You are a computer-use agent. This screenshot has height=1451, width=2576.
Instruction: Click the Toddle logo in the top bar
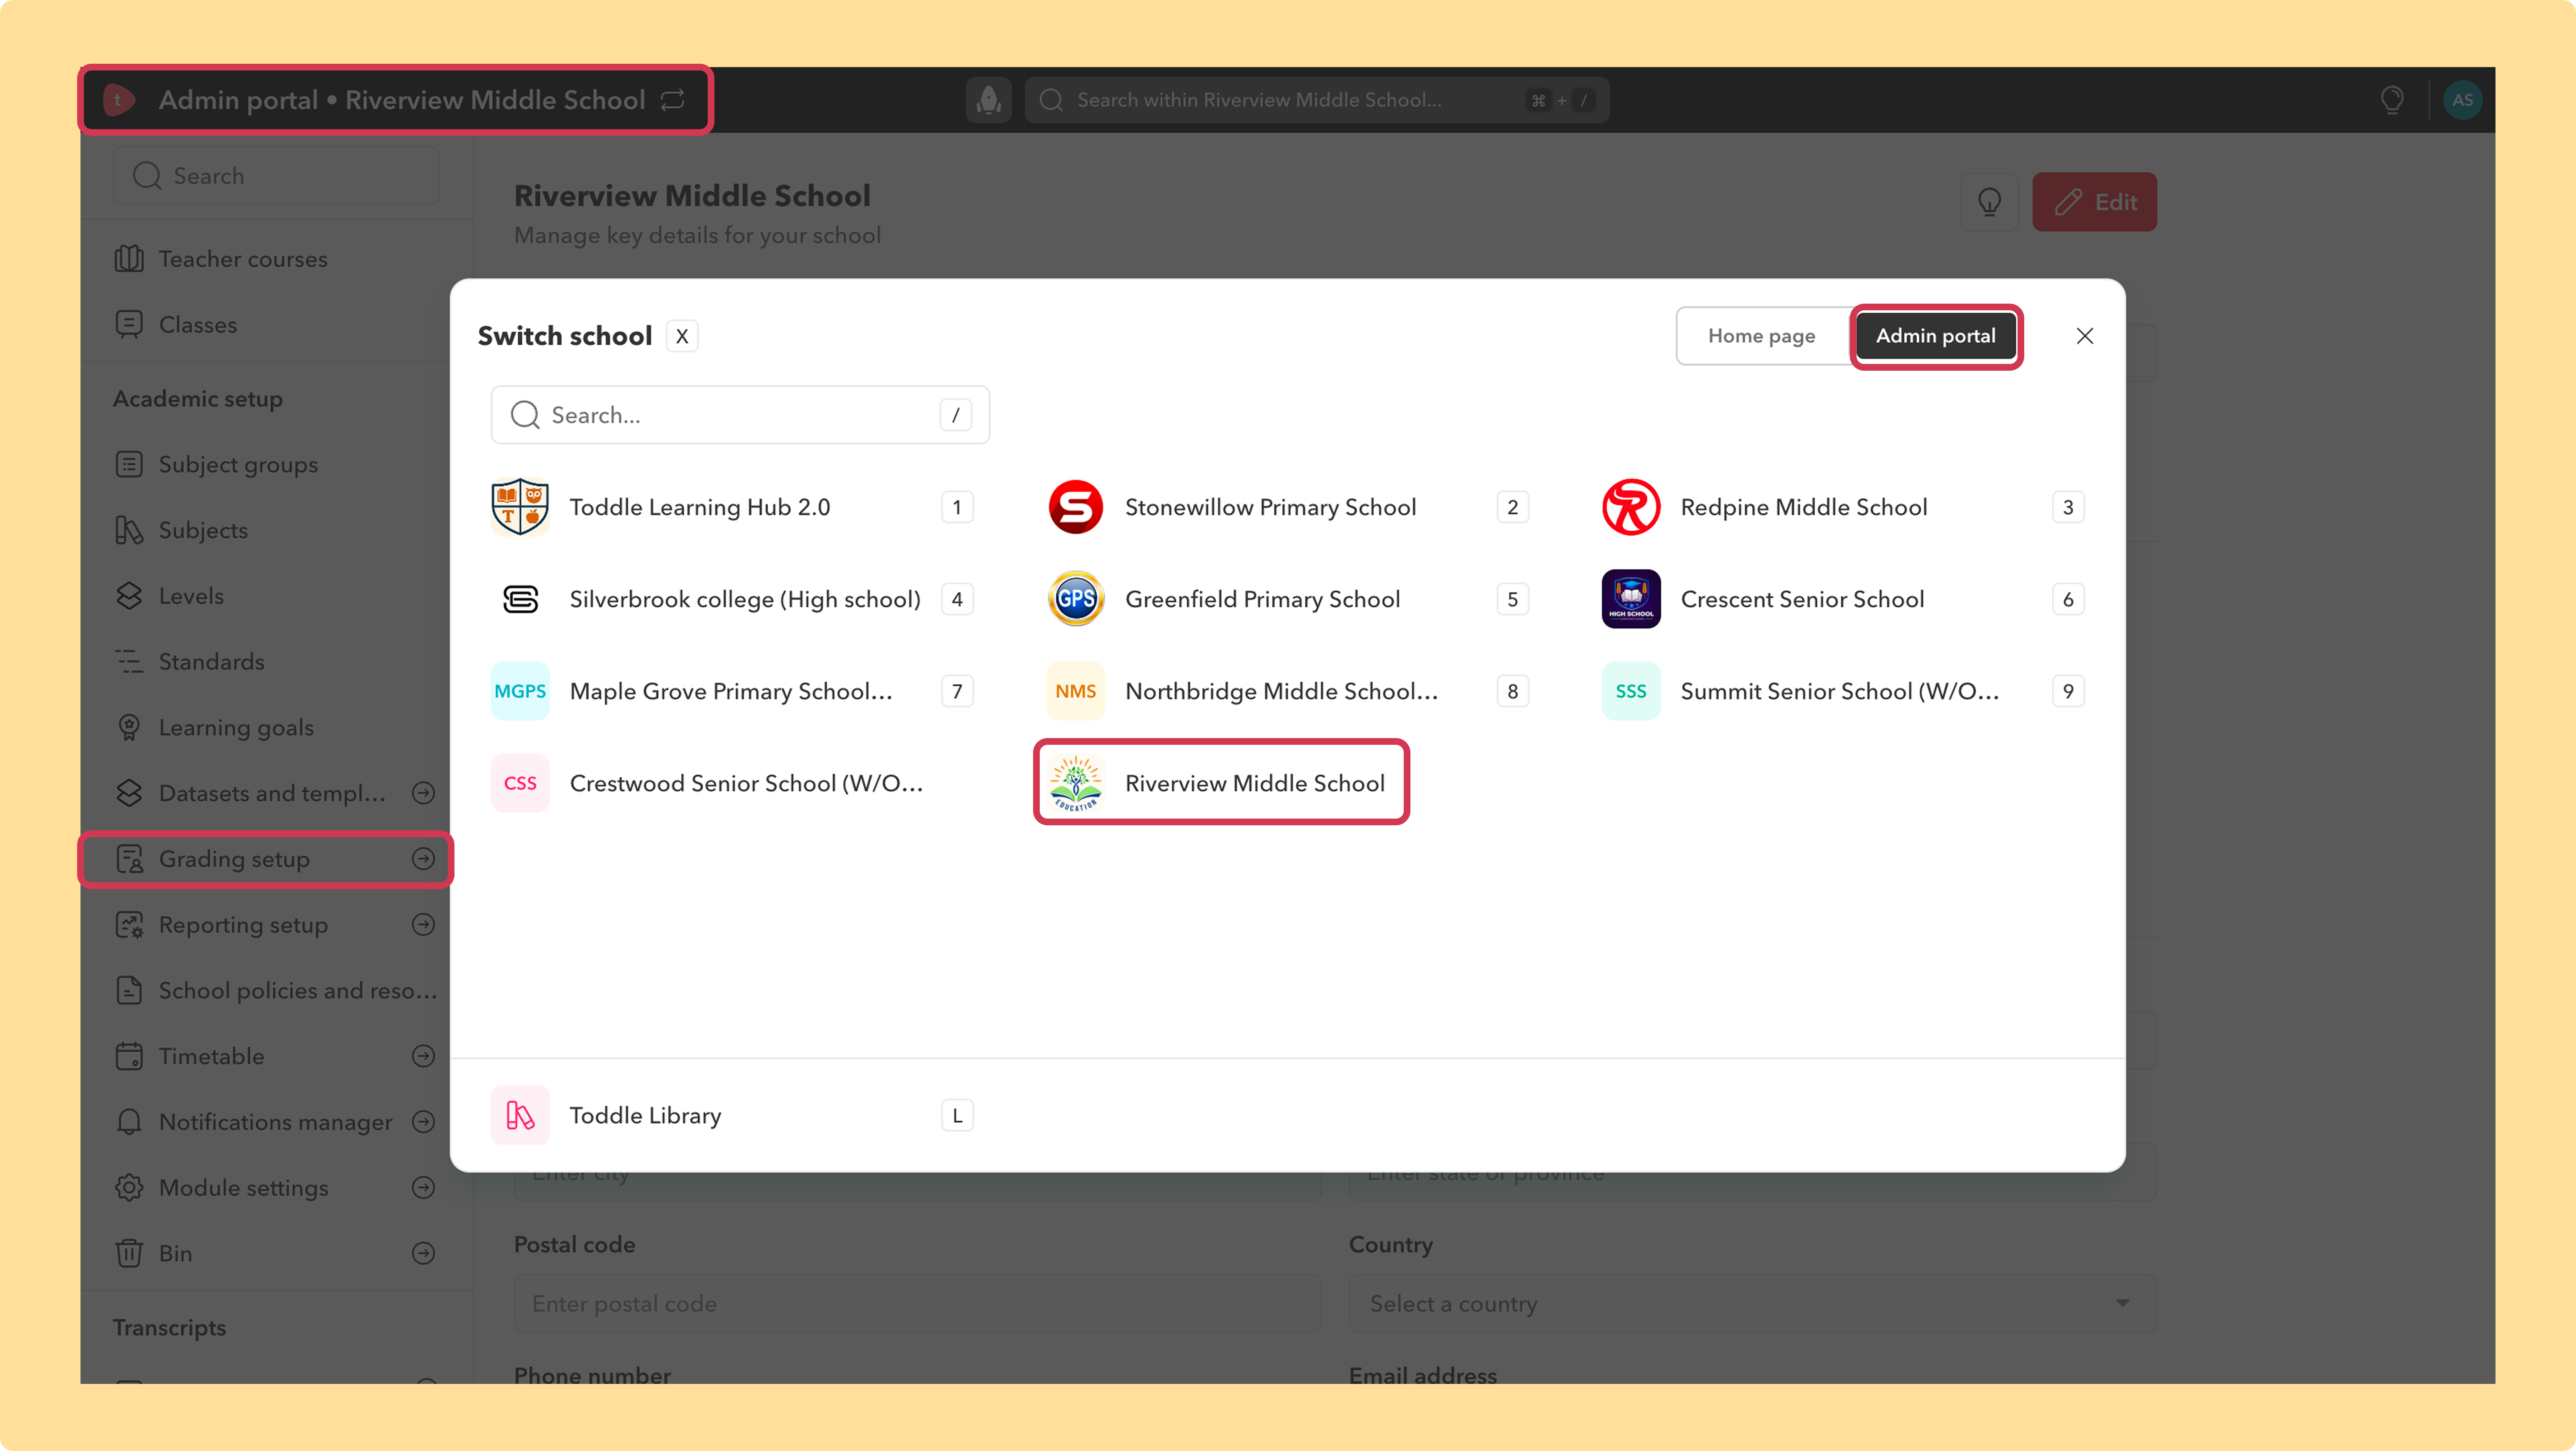pyautogui.click(x=119, y=100)
